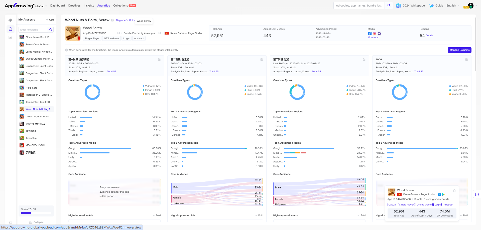Viewport: 481px width, 230px height.
Task: Edit the 第三阶段 stage column
Action: pyautogui.click(x=364, y=60)
